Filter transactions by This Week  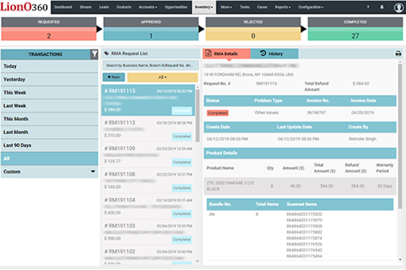pos(49,93)
